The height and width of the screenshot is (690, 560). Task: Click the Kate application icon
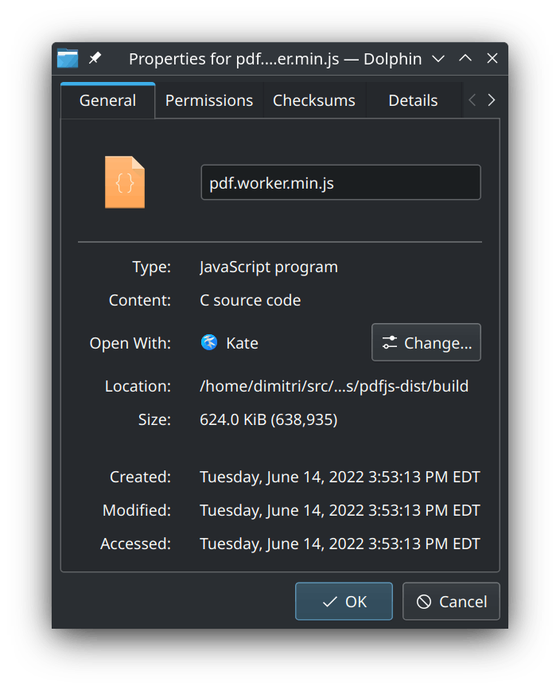[209, 343]
